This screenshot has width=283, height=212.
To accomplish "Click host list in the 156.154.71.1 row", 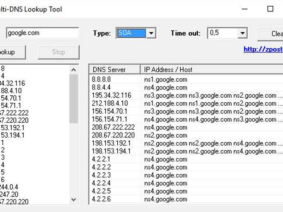I will pos(213,120).
